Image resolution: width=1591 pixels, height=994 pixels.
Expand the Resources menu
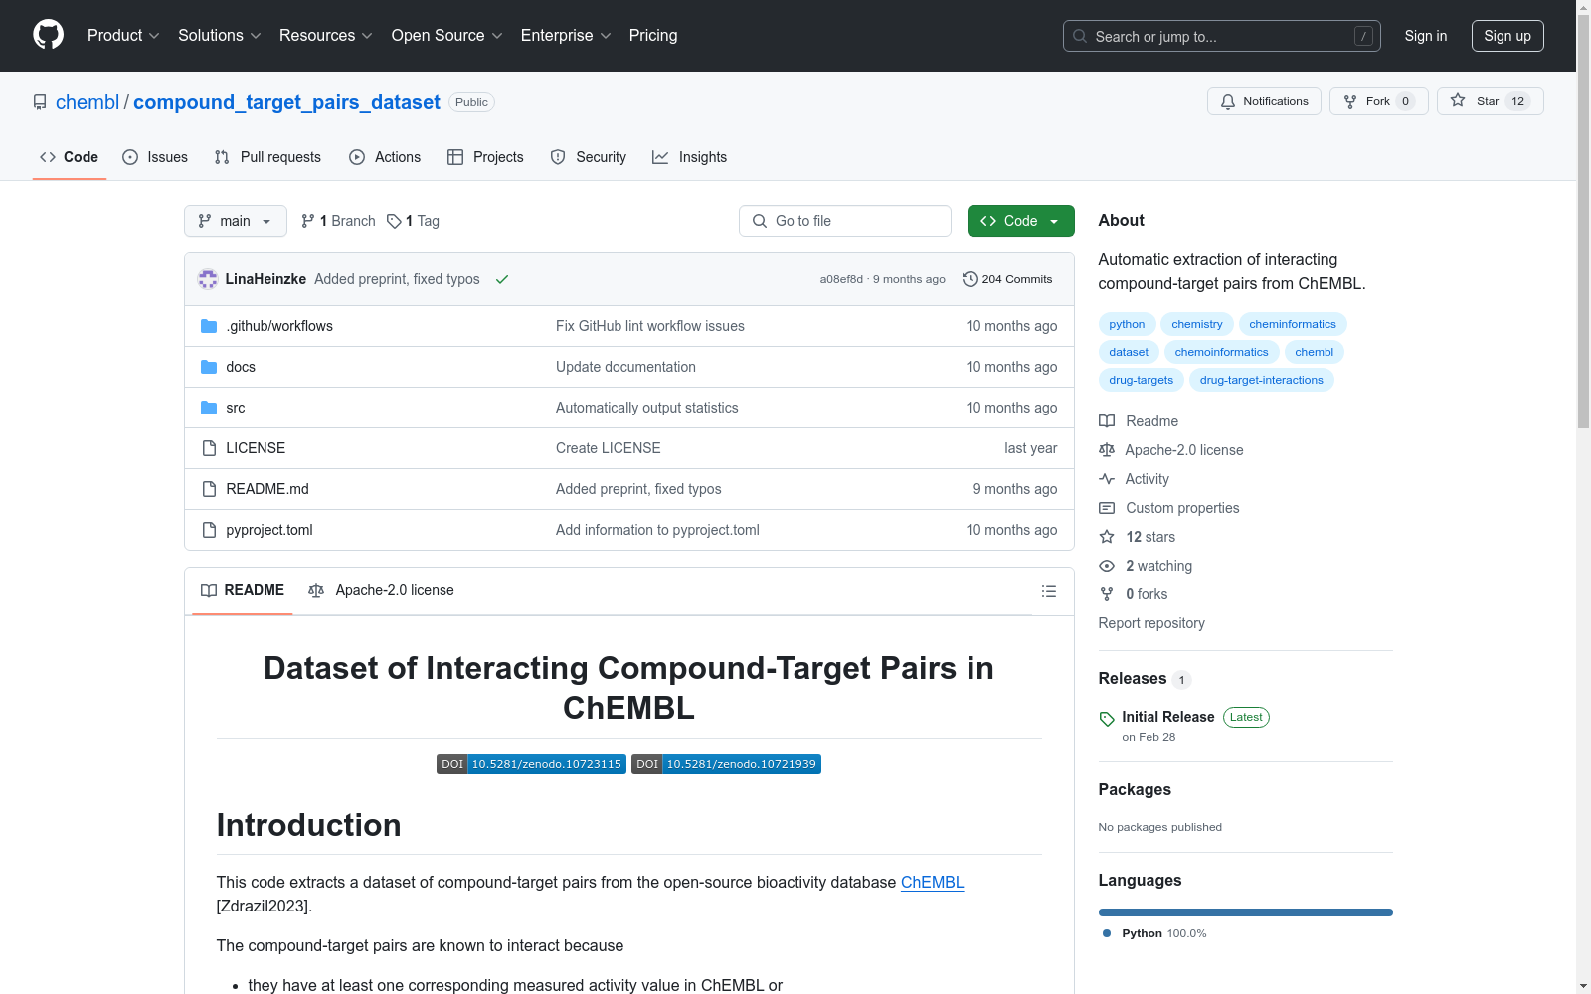click(x=326, y=36)
